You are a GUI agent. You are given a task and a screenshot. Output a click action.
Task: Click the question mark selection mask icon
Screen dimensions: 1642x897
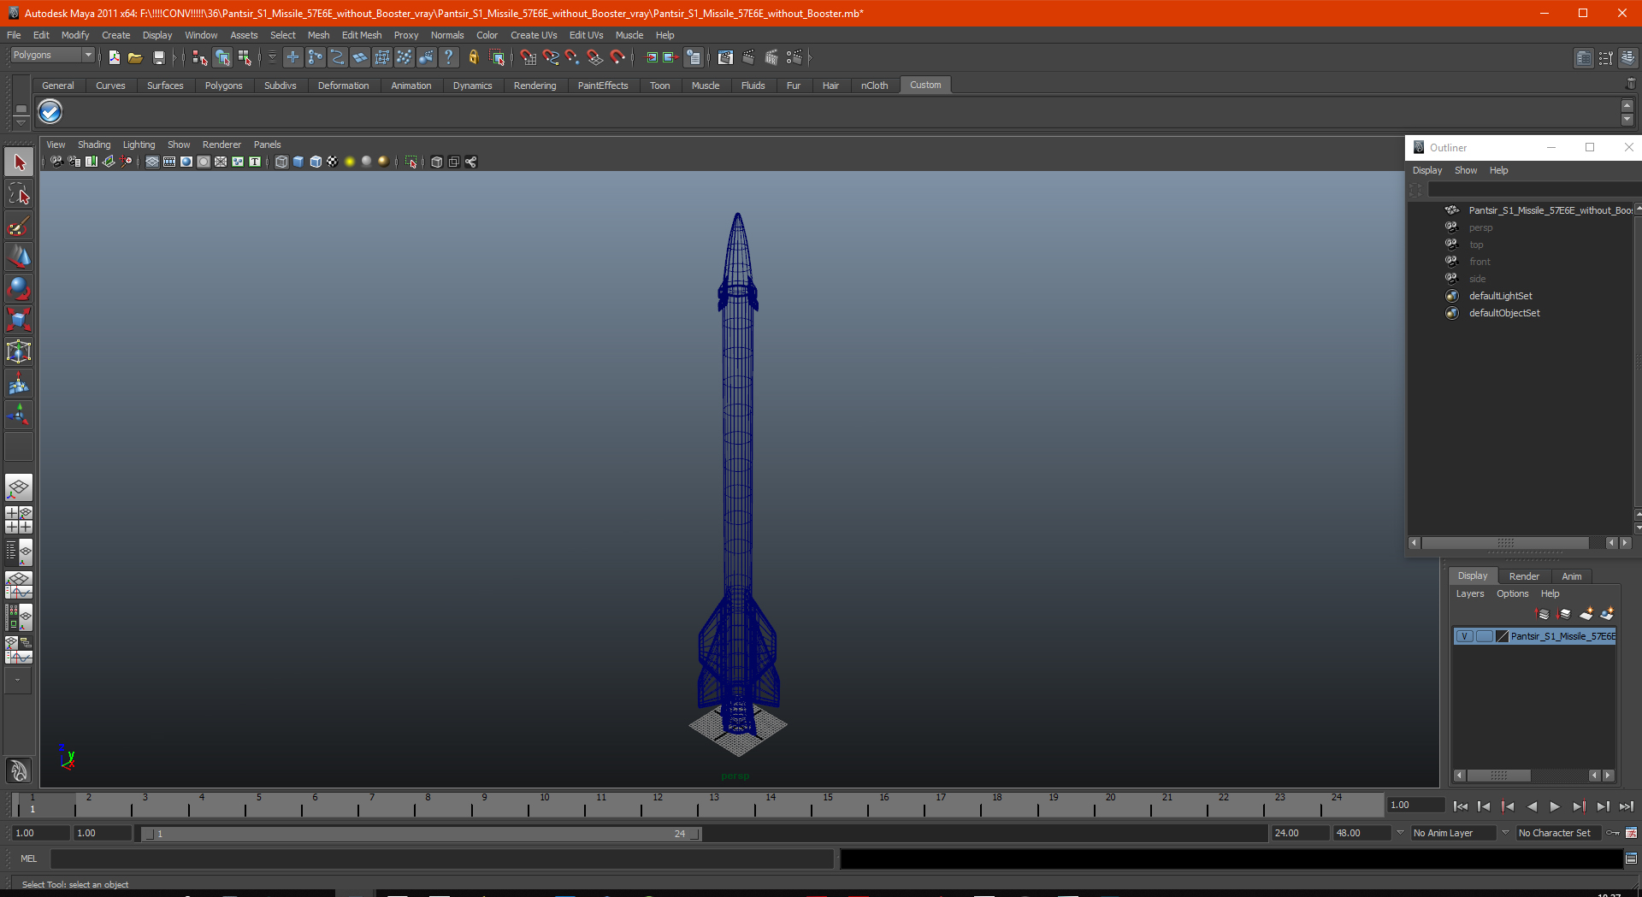pyautogui.click(x=448, y=57)
